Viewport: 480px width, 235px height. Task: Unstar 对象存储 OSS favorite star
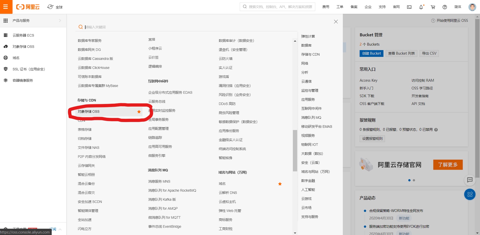(x=139, y=112)
